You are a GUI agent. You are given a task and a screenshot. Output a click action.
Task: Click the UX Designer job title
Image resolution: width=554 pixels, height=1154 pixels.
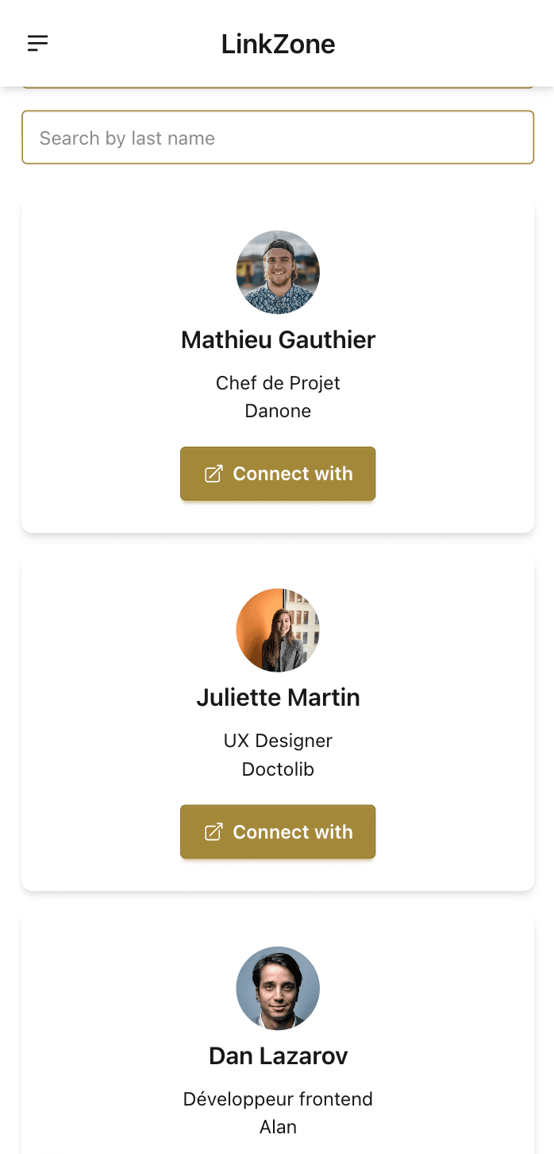click(278, 741)
